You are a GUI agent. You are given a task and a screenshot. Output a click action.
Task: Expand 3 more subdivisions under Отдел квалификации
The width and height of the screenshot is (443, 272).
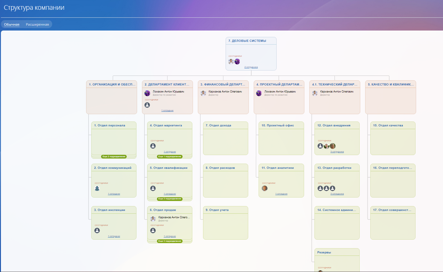click(x=170, y=199)
